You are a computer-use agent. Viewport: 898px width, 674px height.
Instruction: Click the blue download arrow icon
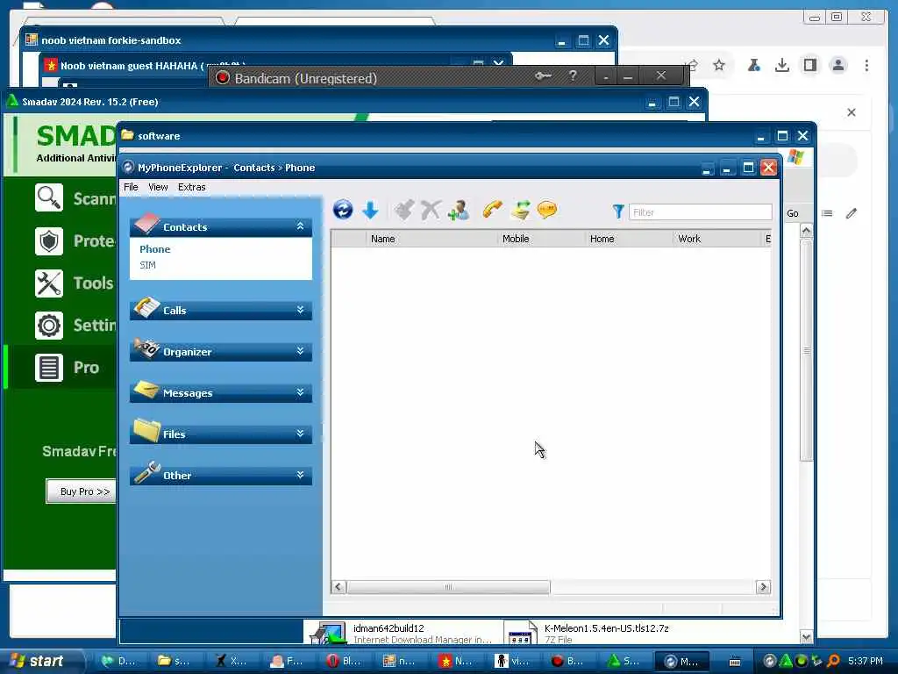coord(371,211)
